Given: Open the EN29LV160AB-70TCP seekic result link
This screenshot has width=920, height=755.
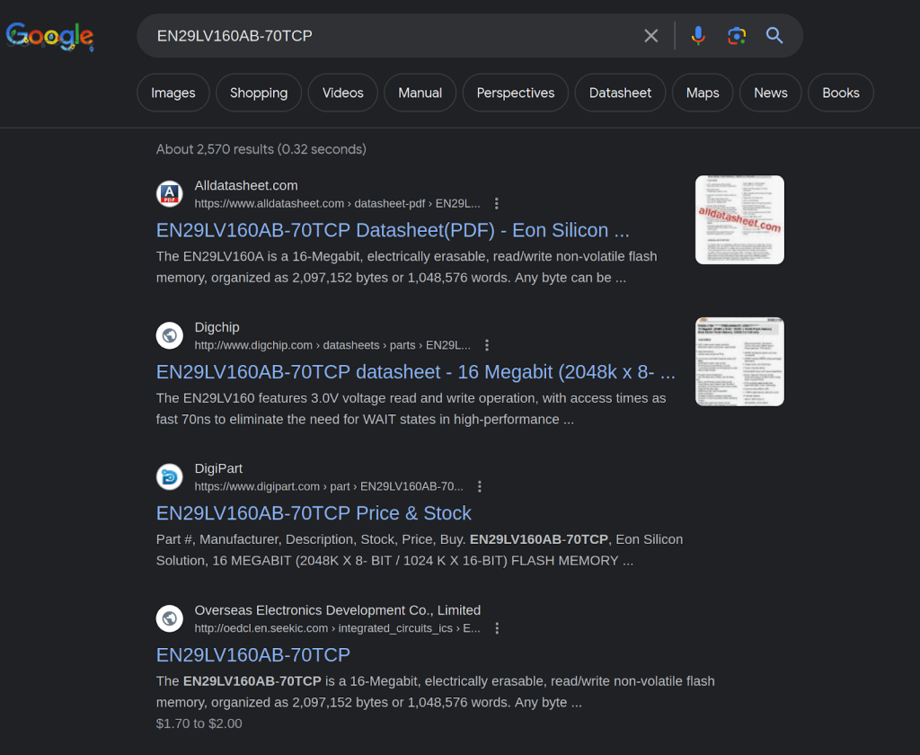Looking at the screenshot, I should point(252,654).
